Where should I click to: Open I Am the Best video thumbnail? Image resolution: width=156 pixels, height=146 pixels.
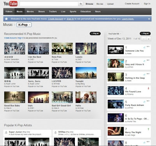38,49
